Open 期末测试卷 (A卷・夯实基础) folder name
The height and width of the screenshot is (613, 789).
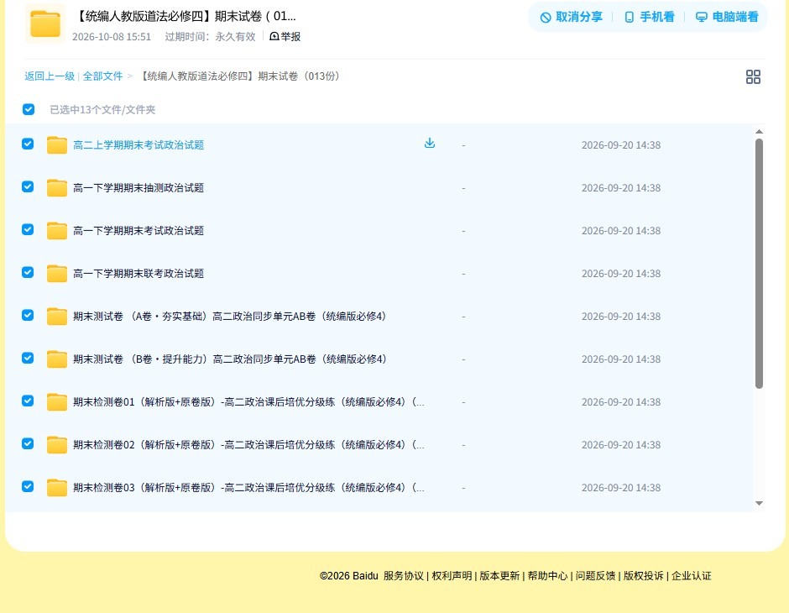pyautogui.click(x=229, y=316)
